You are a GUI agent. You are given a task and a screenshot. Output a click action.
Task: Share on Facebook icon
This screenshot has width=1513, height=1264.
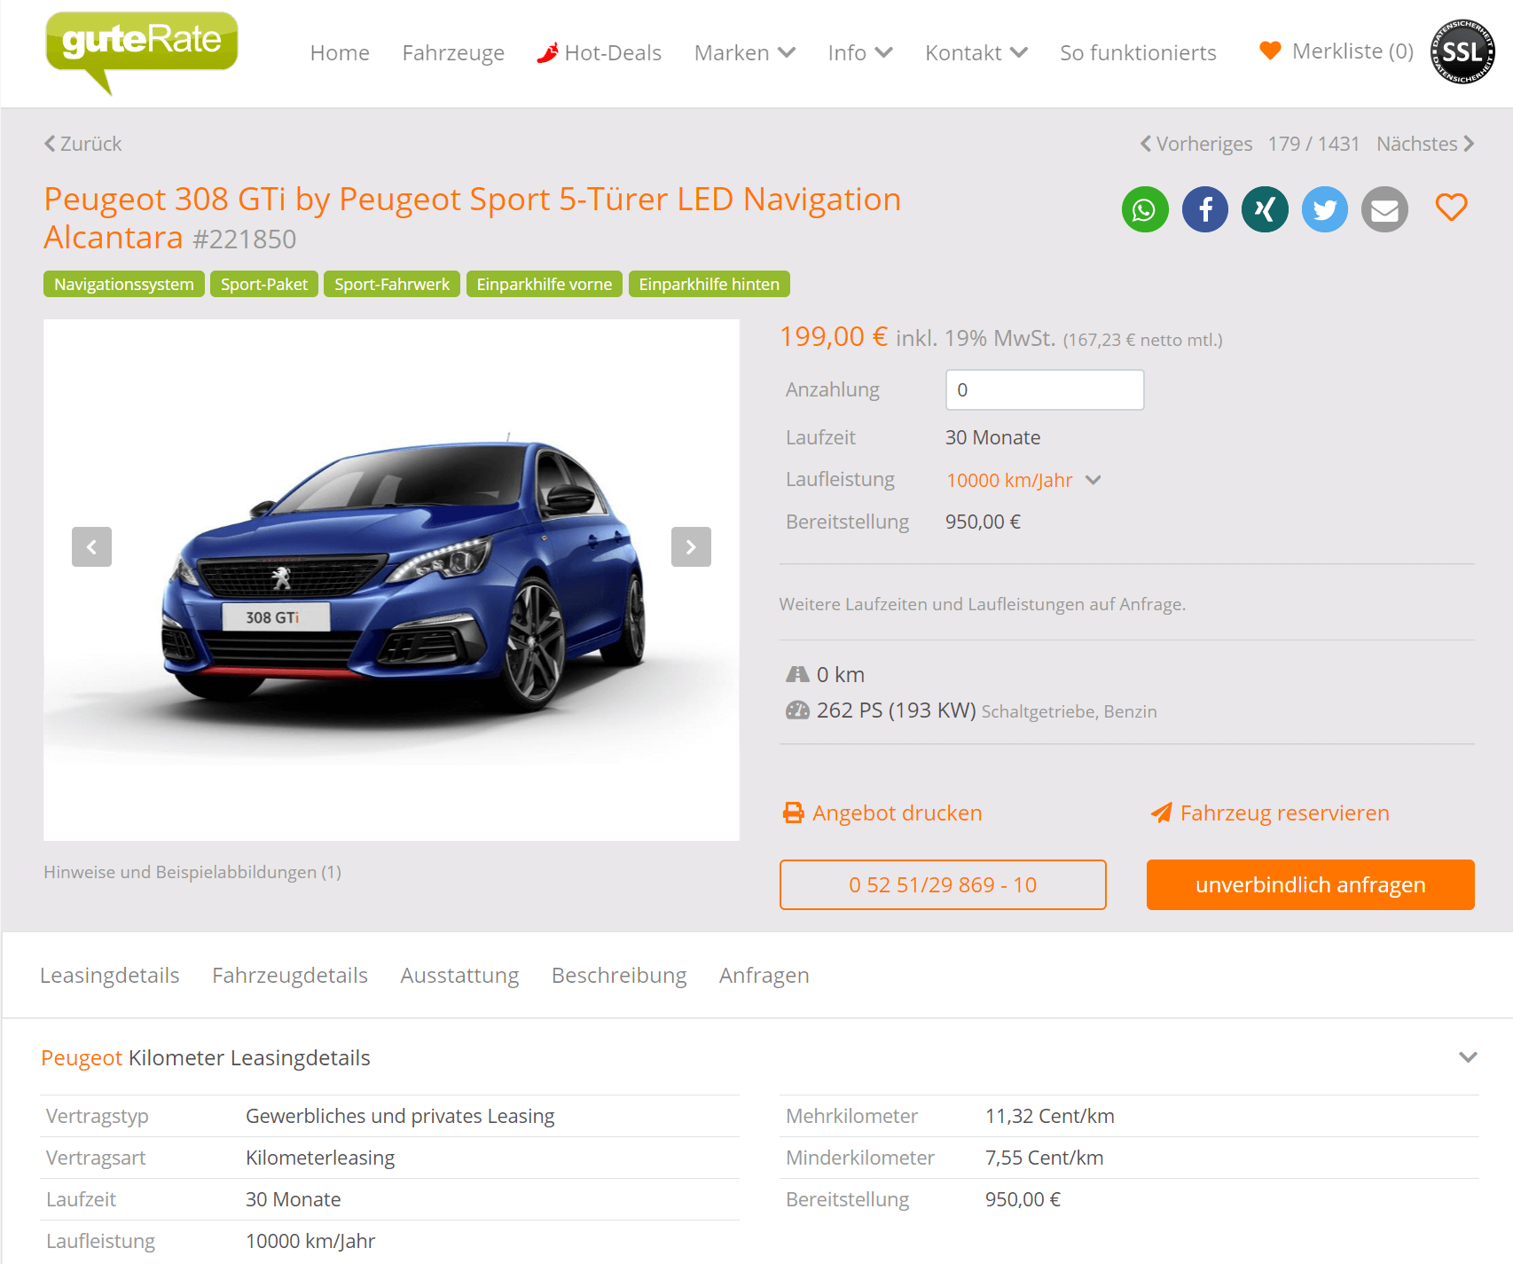pos(1205,209)
